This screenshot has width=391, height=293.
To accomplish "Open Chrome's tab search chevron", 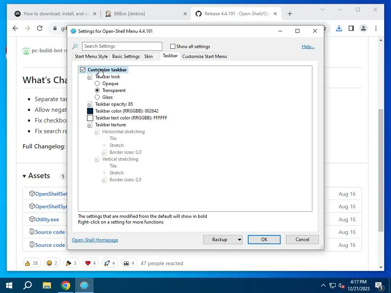I will click(x=322, y=10).
